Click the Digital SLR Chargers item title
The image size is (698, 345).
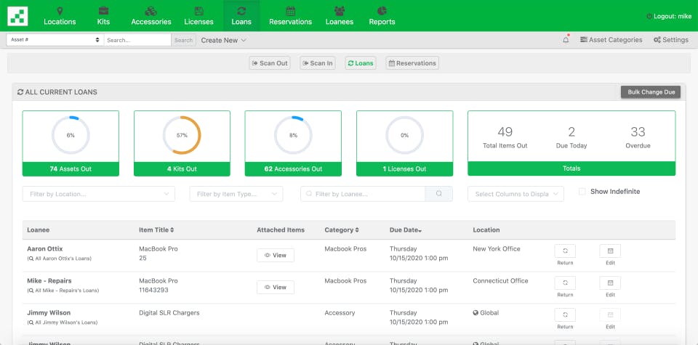click(169, 313)
